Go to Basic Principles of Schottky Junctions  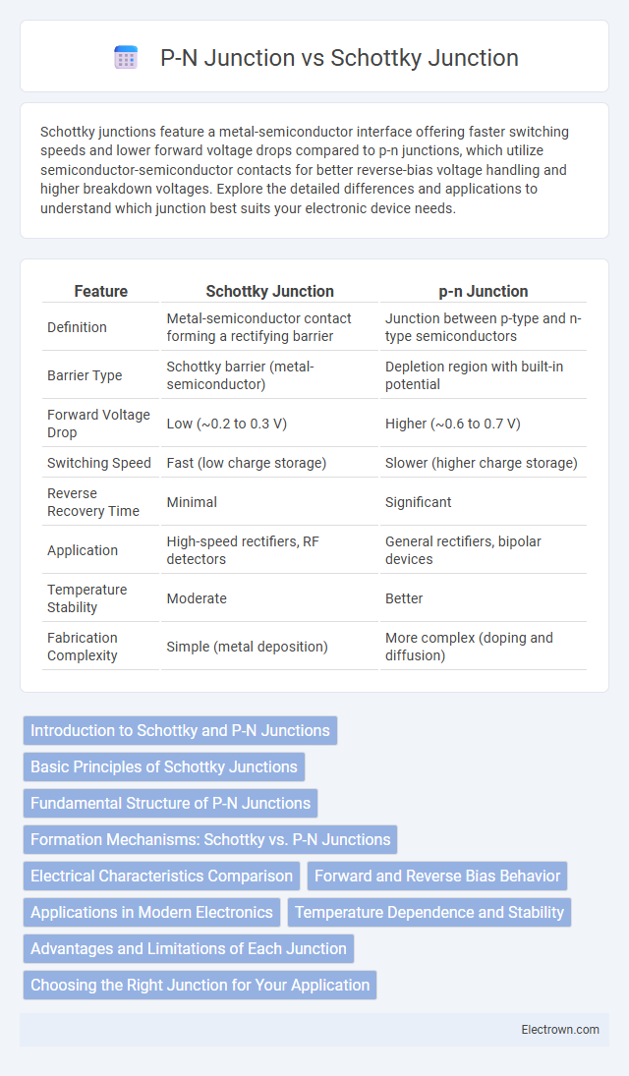pos(163,766)
